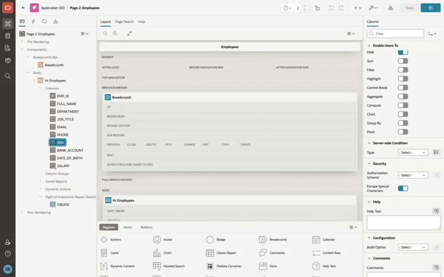Toggle the Pivot switch
Image resolution: width=444 pixels, height=277 pixels.
[403, 132]
